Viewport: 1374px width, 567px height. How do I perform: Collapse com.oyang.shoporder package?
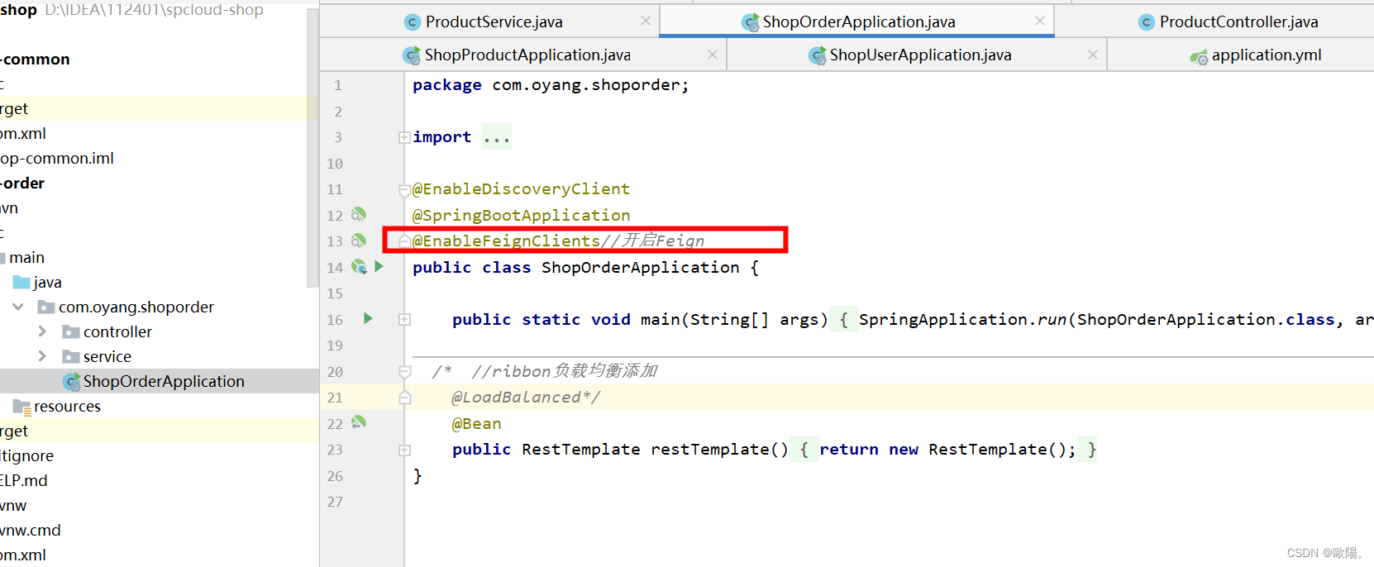[x=18, y=307]
